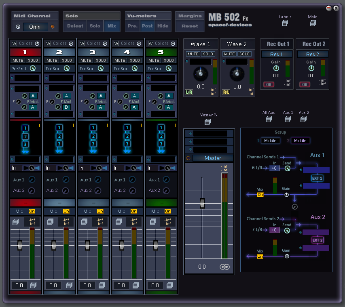
Task: Click the Master fader handle
Action: [x=202, y=203]
